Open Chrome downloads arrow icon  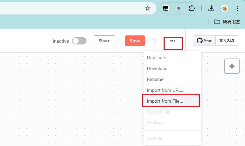tap(212, 8)
